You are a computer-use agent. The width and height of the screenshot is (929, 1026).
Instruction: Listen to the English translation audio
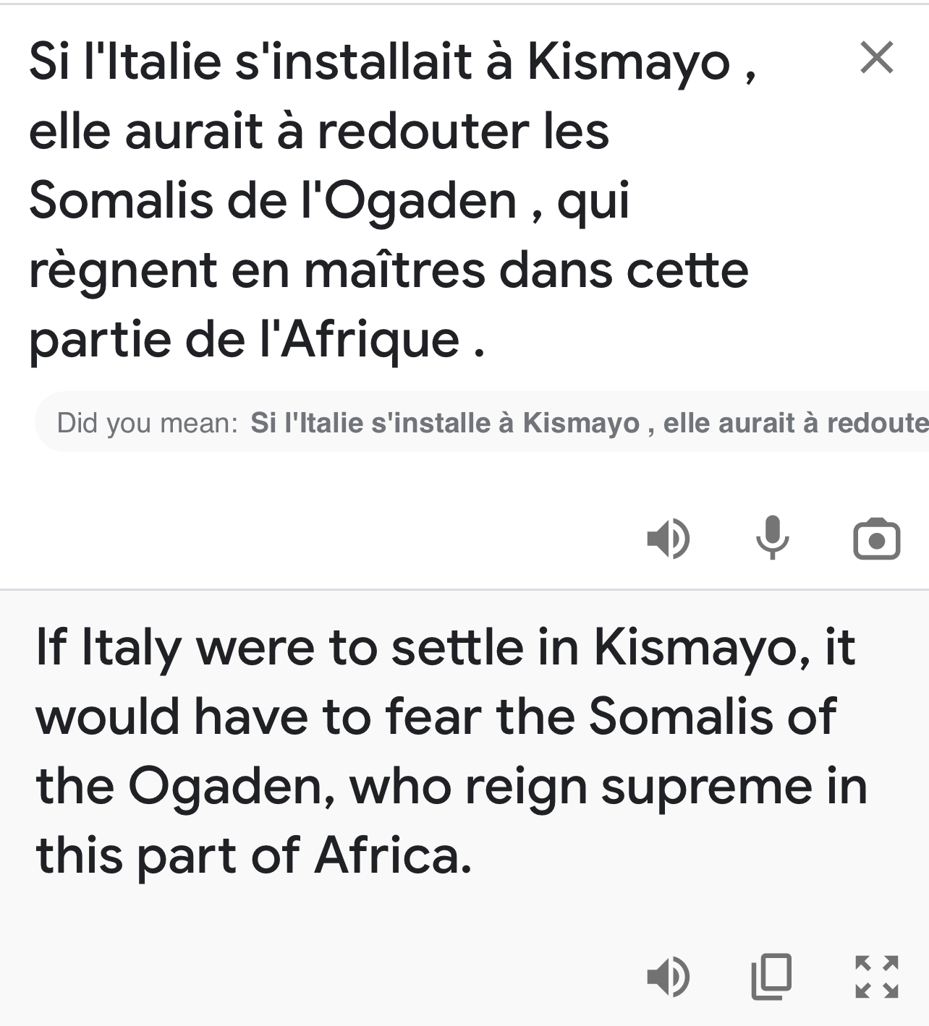pos(669,977)
